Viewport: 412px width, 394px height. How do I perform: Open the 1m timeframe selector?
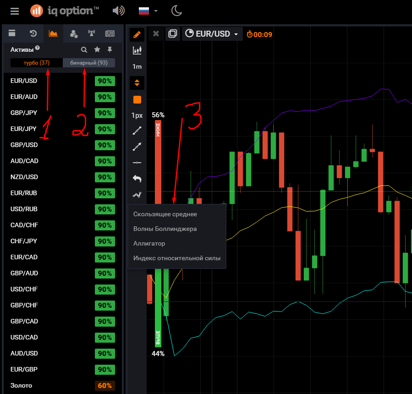click(x=137, y=66)
